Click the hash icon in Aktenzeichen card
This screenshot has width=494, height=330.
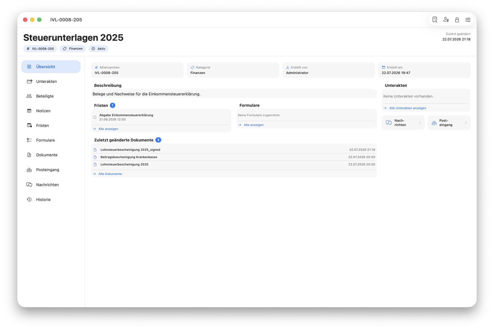[x=96, y=68]
